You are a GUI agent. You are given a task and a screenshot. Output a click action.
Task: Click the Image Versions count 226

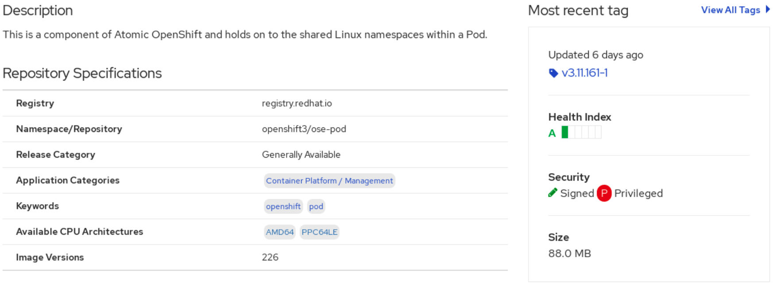270,257
